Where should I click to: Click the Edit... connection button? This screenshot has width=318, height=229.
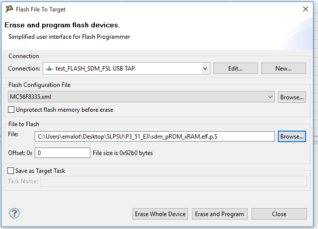236,69
